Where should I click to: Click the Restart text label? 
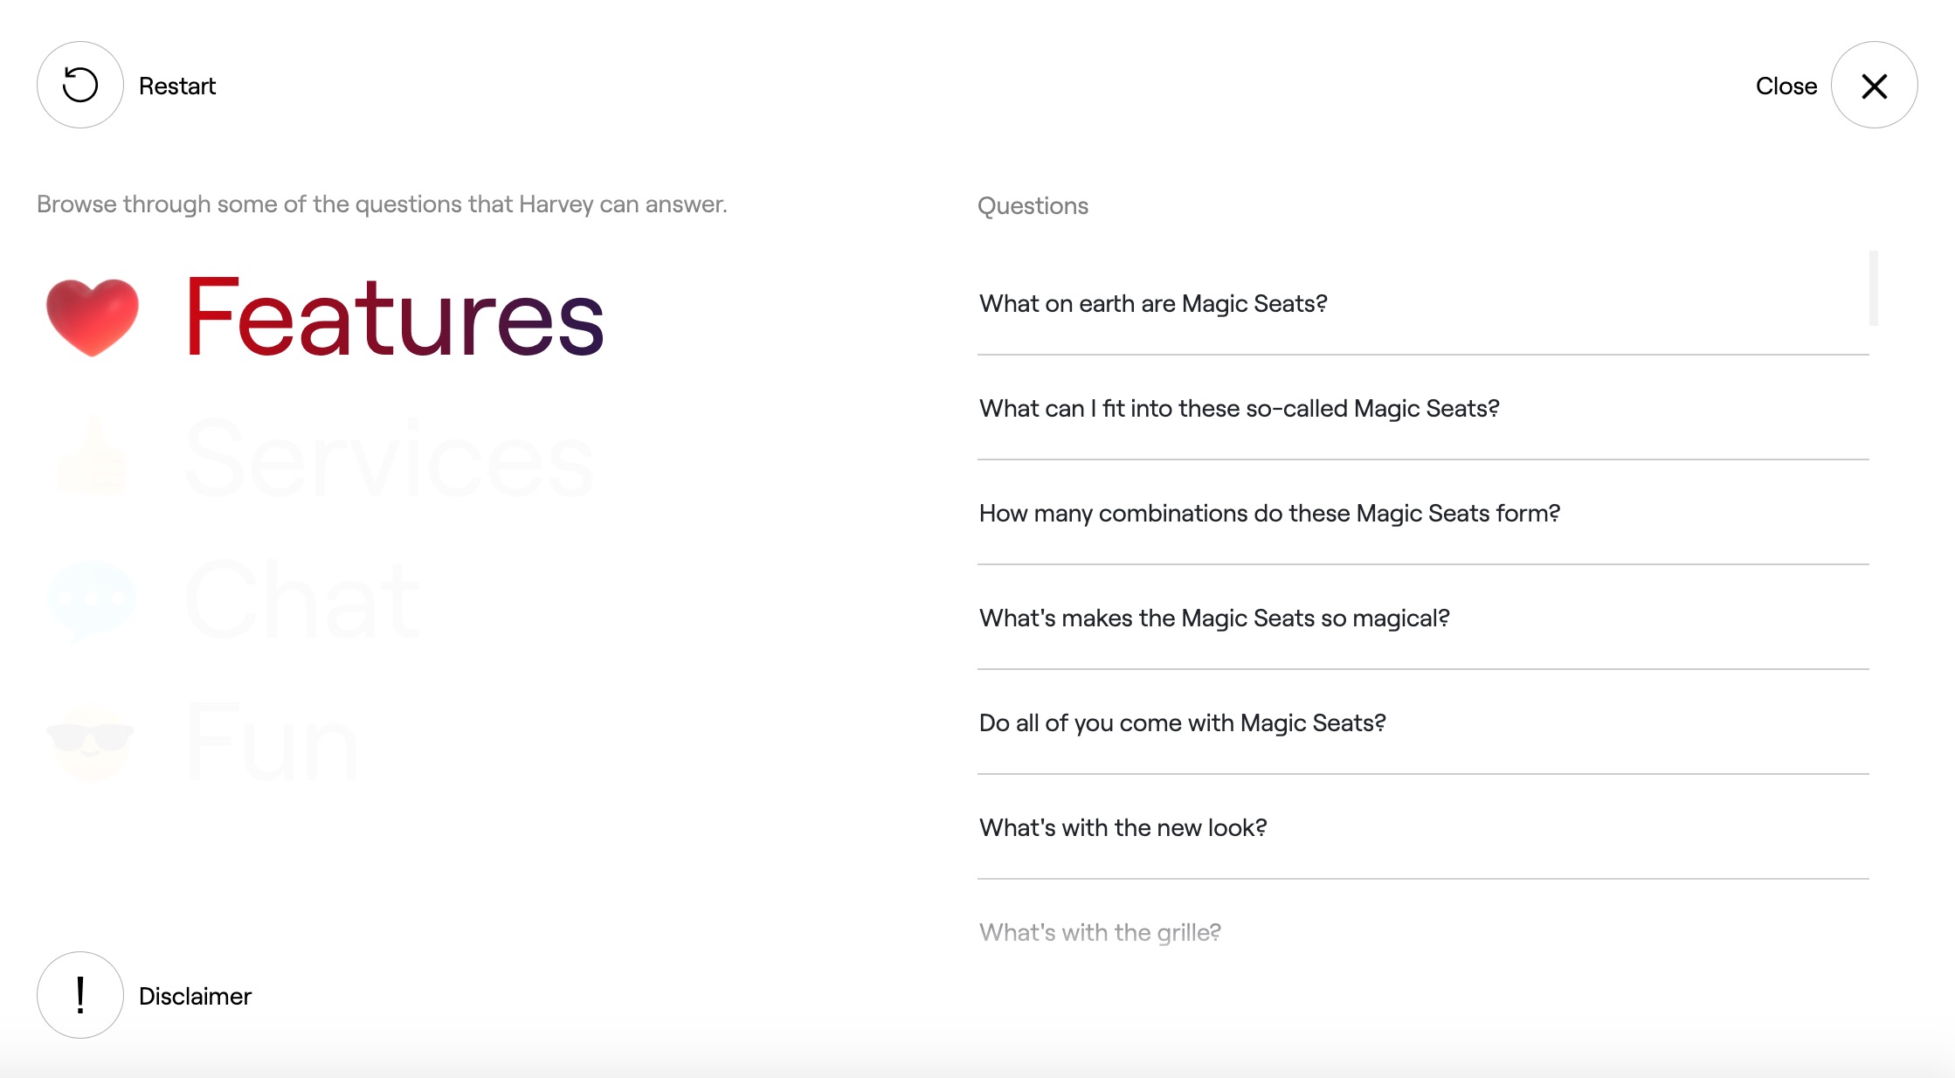coord(177,86)
